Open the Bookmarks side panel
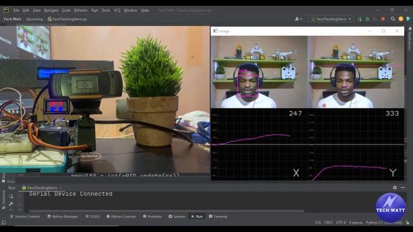 click(x=3, y=179)
